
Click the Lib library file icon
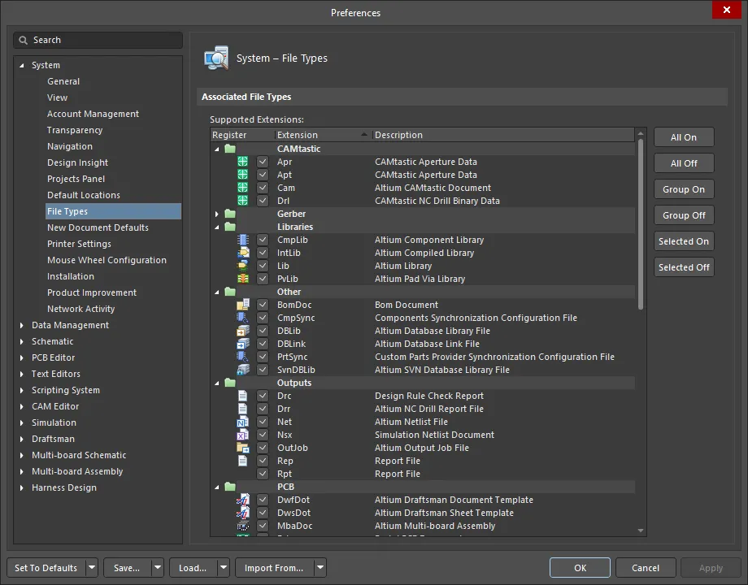tap(243, 266)
